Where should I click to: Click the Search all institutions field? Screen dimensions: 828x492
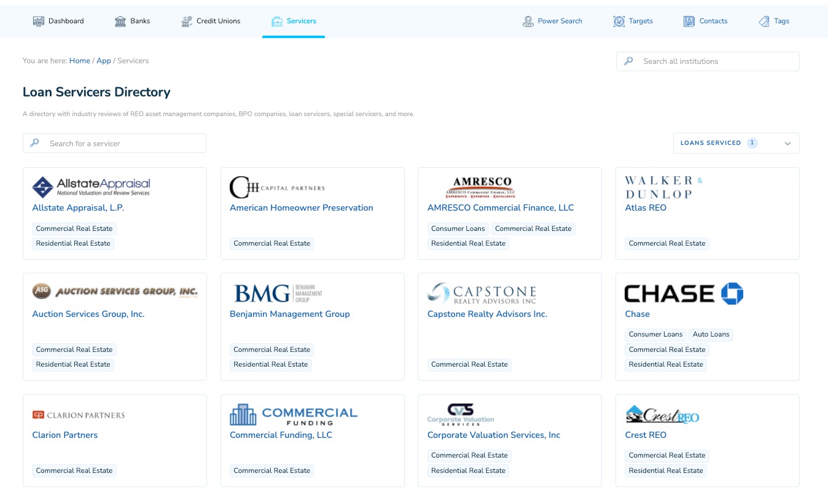tap(708, 61)
